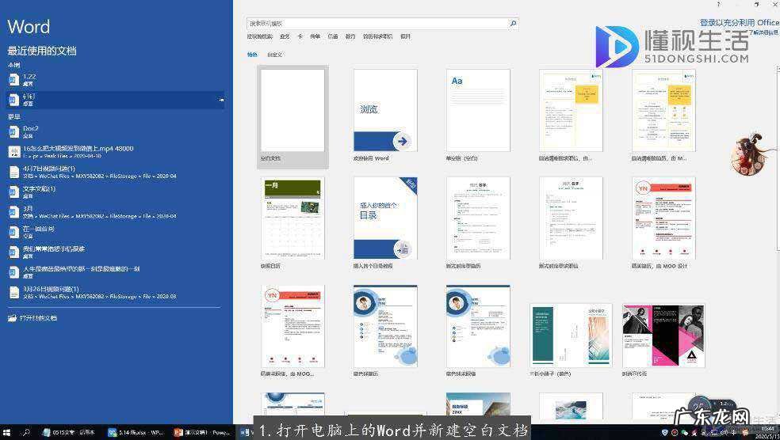
Task: Click the search magnifier icon in template search box
Action: click(x=513, y=24)
